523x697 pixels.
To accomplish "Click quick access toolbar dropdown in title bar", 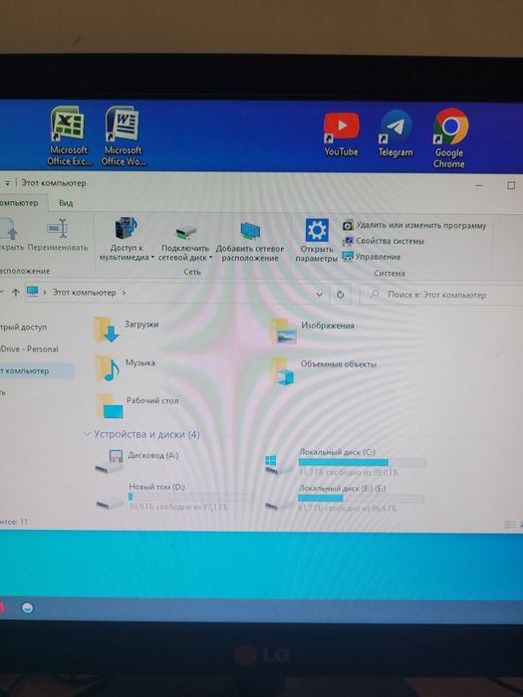I will tap(8, 183).
